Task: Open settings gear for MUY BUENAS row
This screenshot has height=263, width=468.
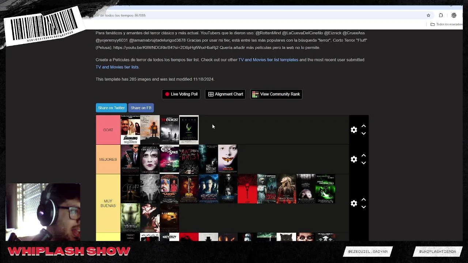Action: pyautogui.click(x=354, y=203)
